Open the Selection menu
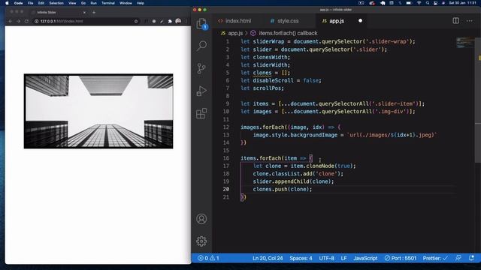Viewport: 481px width, 270px height. [56, 3]
